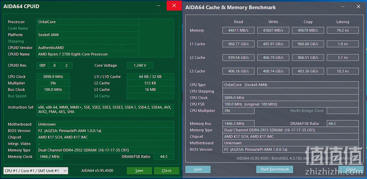Select benchmark CPU Multiplier 39x field
367x179 pixels.
coord(238,111)
